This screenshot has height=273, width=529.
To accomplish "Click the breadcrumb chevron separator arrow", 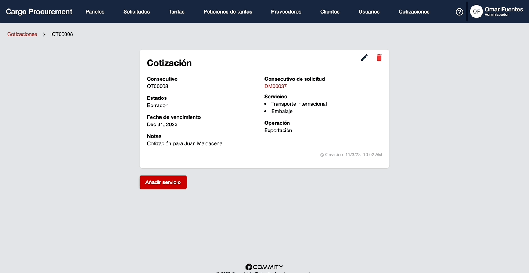I will click(x=44, y=34).
